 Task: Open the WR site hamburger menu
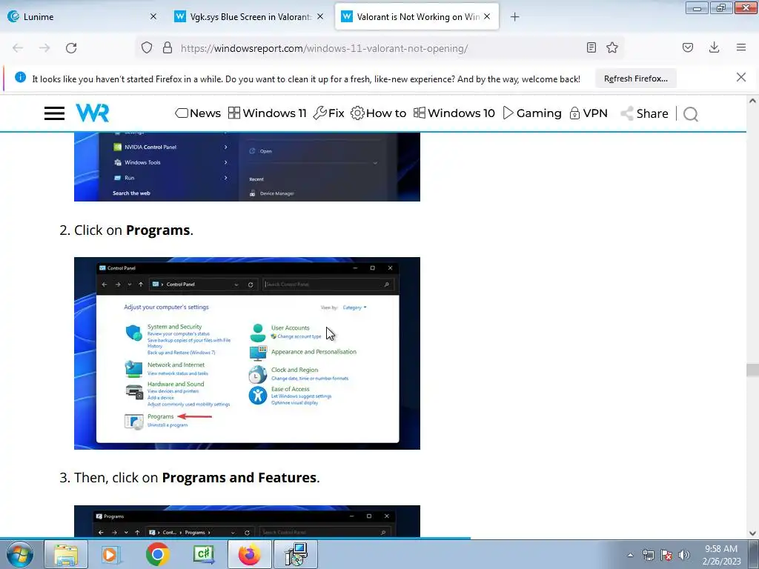(54, 113)
